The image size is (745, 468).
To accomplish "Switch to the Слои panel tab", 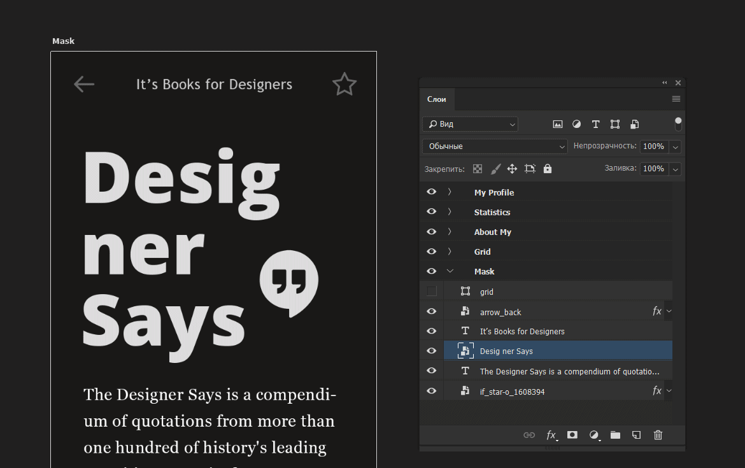I will tap(437, 99).
